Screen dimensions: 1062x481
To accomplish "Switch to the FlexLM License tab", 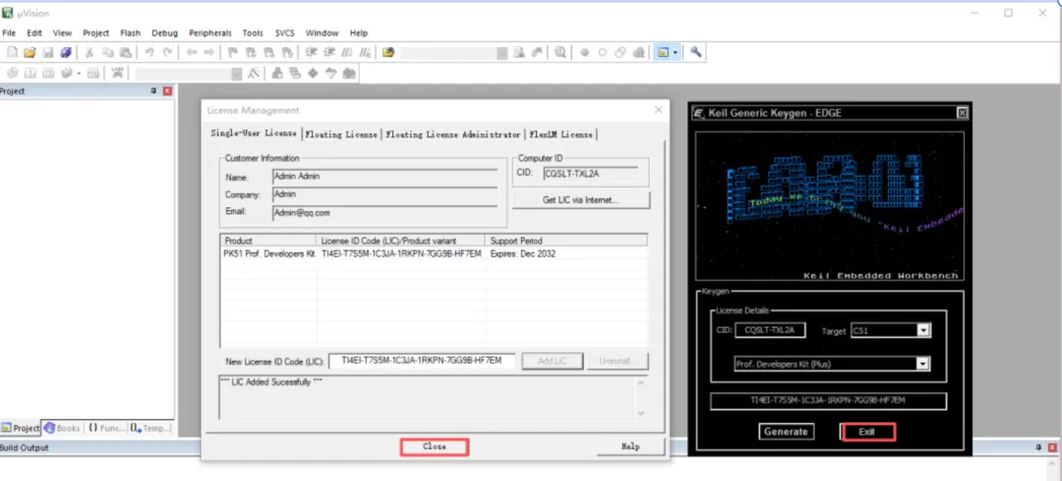I will tap(560, 134).
